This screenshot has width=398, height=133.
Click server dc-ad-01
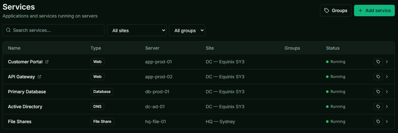click(x=155, y=107)
